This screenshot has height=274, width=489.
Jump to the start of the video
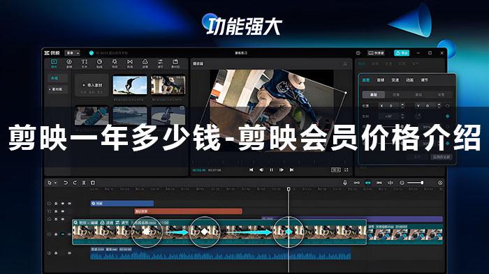[x=251, y=169]
